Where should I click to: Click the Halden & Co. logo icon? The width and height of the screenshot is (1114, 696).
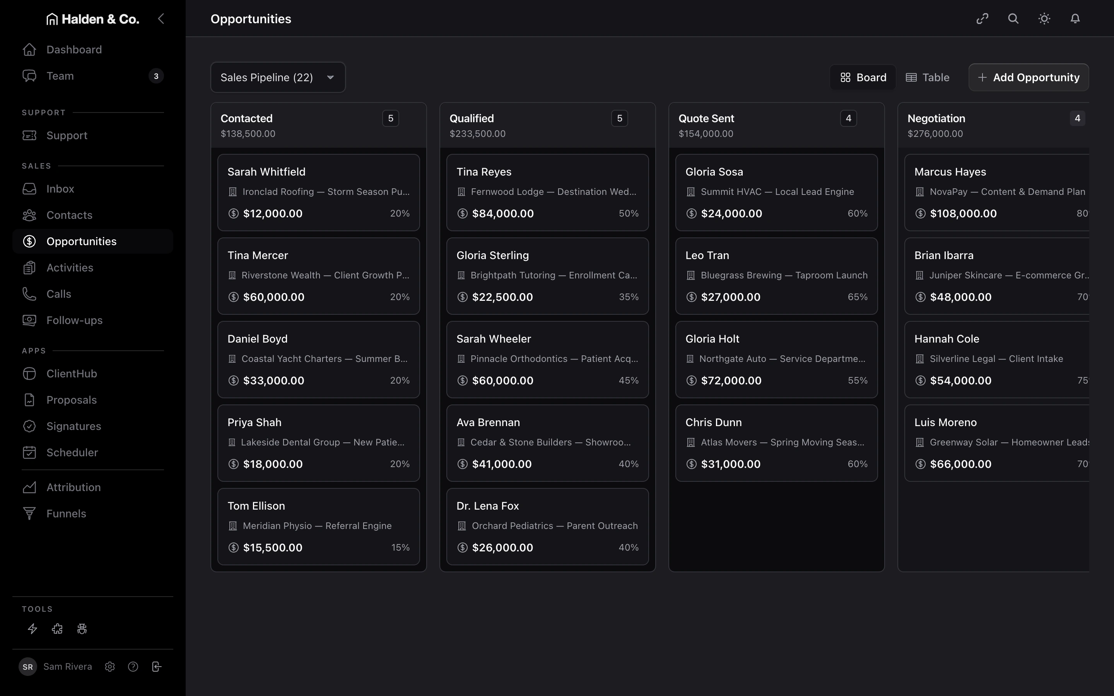point(52,19)
